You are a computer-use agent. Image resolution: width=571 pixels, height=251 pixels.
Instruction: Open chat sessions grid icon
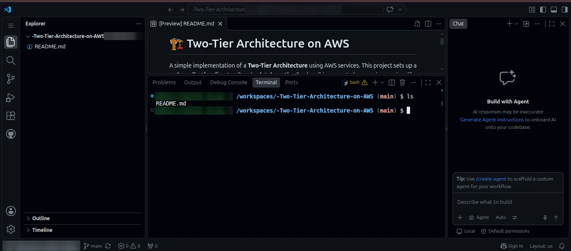tap(526, 24)
